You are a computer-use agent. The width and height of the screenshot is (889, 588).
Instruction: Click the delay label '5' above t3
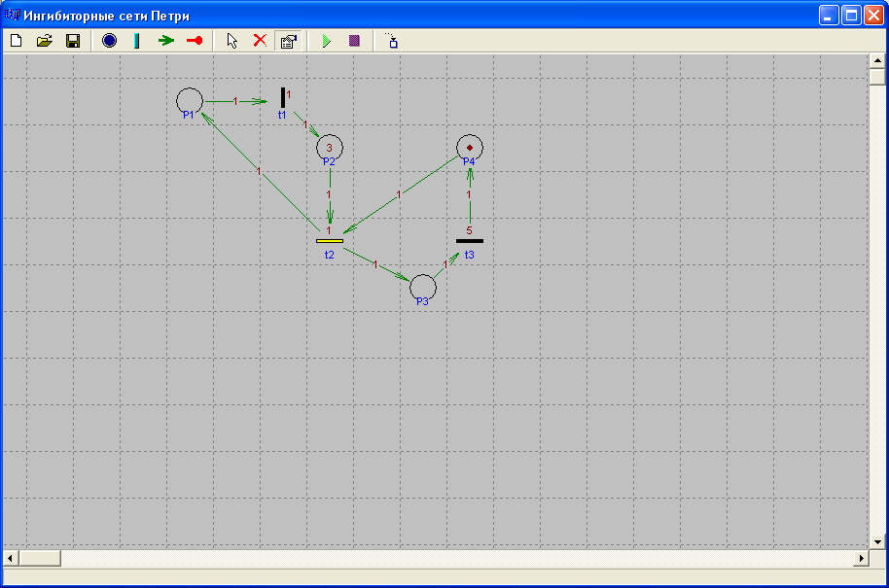[x=469, y=230]
